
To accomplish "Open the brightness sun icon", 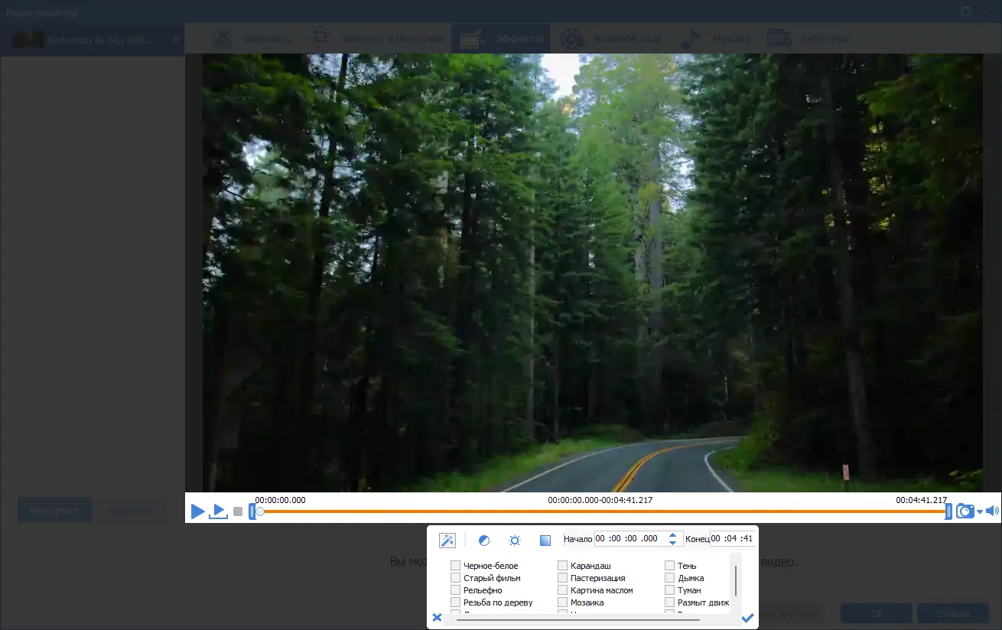I will (515, 541).
